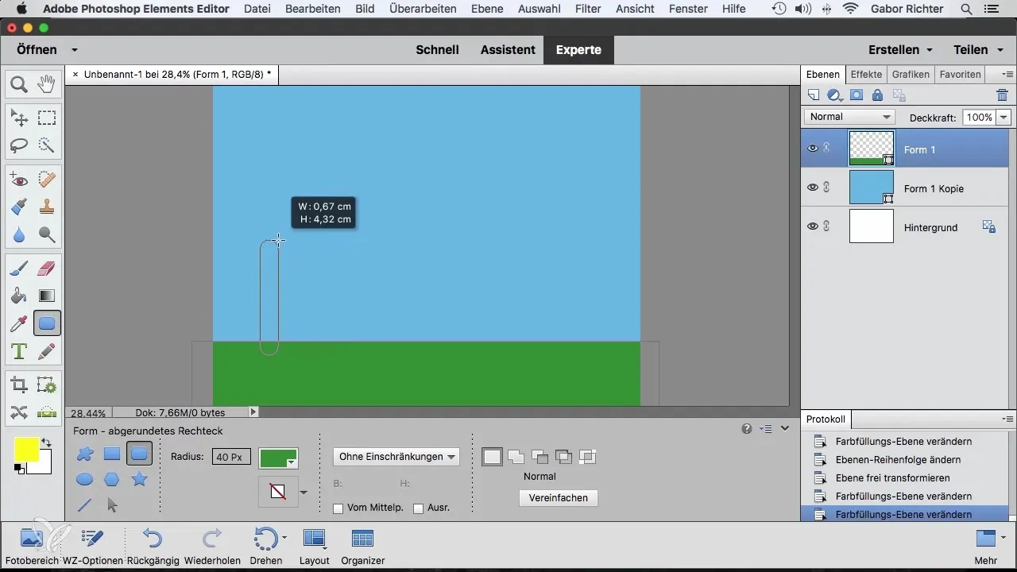This screenshot has height=572, width=1017.
Task: Expand the shape style picker arrow
Action: tap(303, 493)
